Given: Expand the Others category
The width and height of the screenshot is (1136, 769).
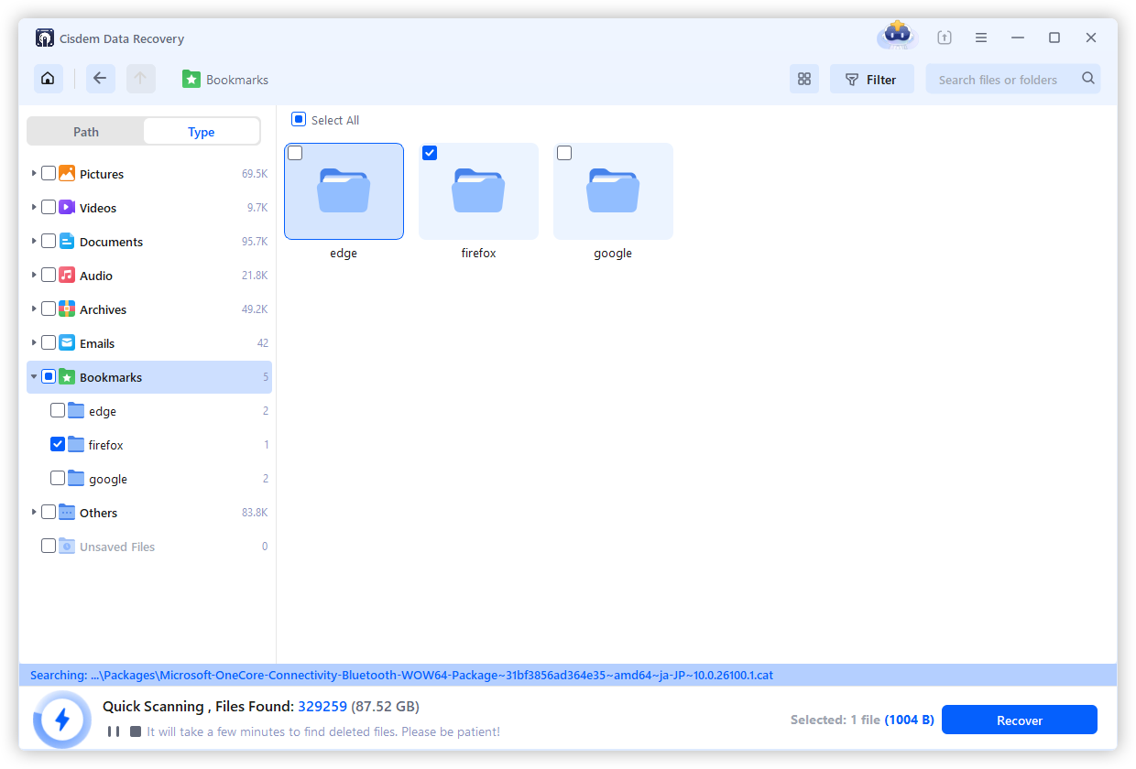Looking at the screenshot, I should 33,512.
